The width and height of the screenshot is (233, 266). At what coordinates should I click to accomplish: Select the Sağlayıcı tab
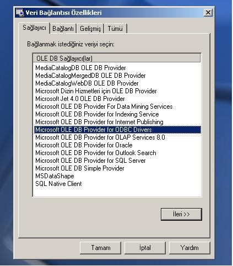click(x=34, y=28)
